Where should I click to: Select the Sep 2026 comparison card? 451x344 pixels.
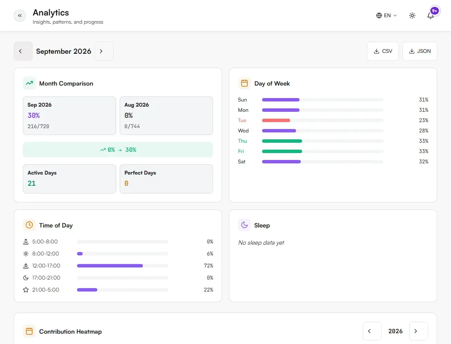pos(69,116)
